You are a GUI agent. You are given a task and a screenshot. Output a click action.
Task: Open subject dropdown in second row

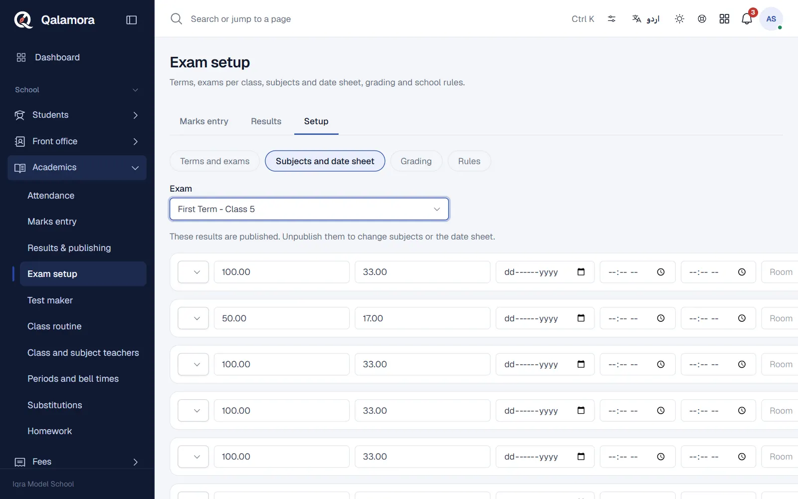(193, 318)
